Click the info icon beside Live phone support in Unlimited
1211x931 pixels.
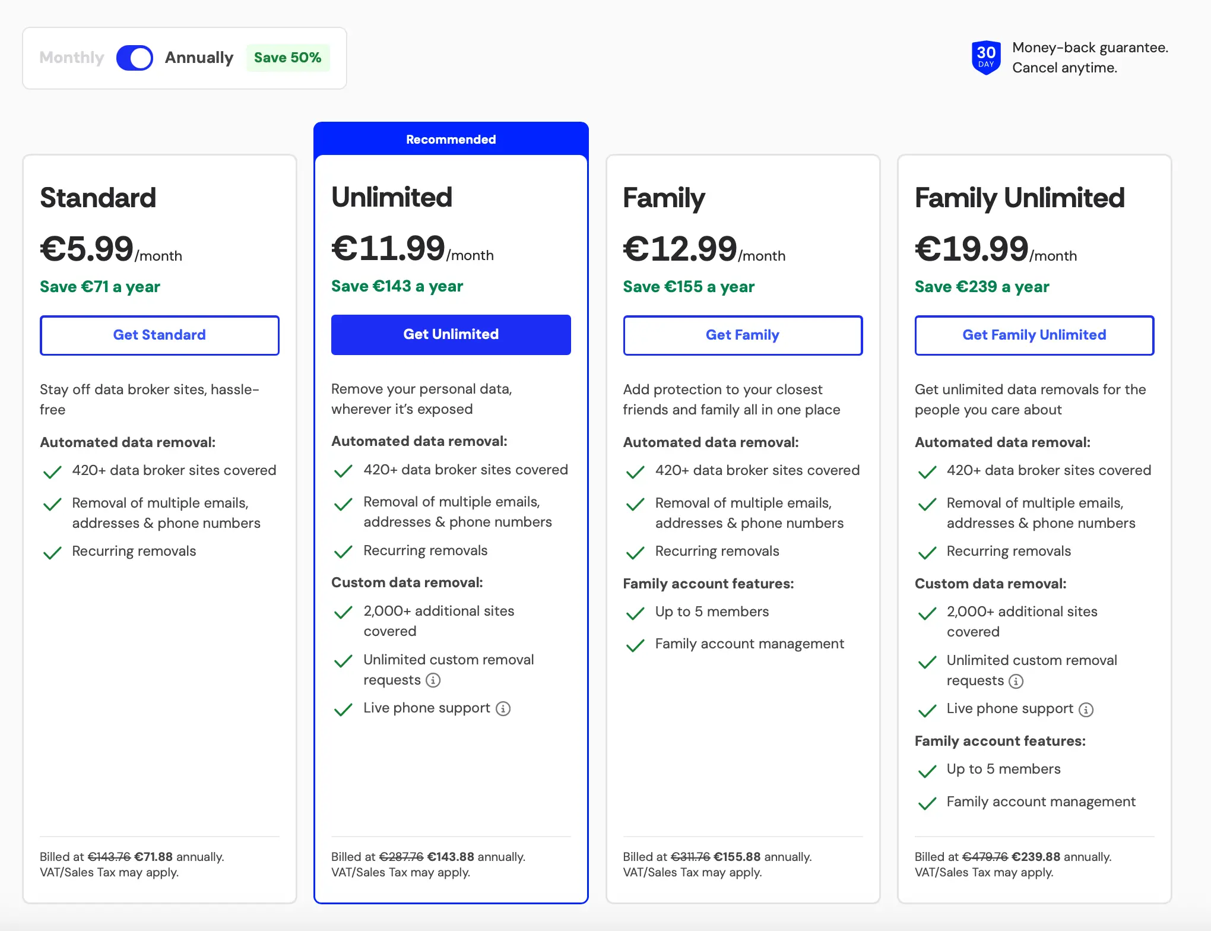503,709
